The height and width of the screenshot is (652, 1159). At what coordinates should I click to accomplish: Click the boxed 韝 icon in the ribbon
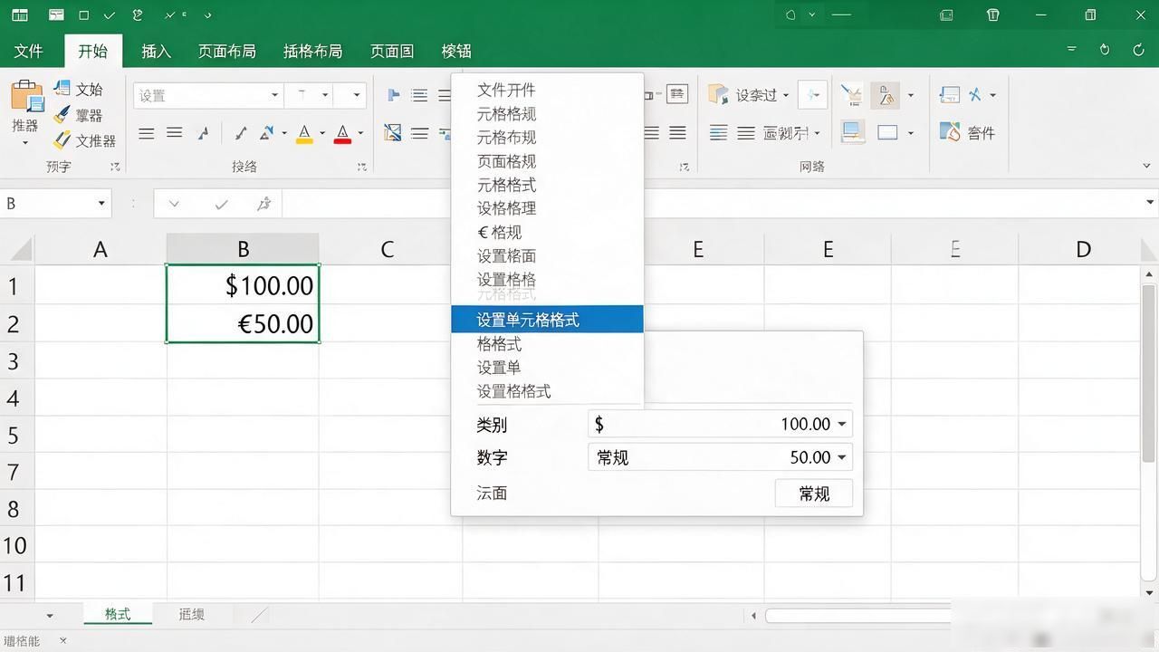(x=676, y=94)
